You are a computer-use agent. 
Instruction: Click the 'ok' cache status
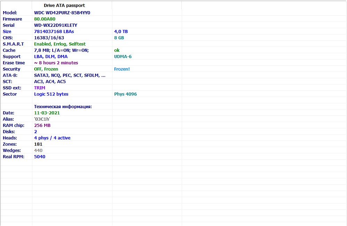pyautogui.click(x=117, y=50)
